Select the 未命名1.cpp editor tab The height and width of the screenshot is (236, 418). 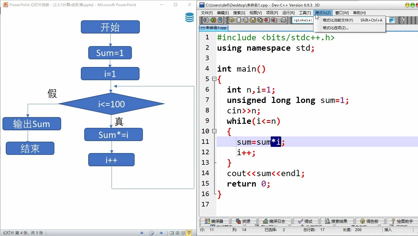pos(214,28)
